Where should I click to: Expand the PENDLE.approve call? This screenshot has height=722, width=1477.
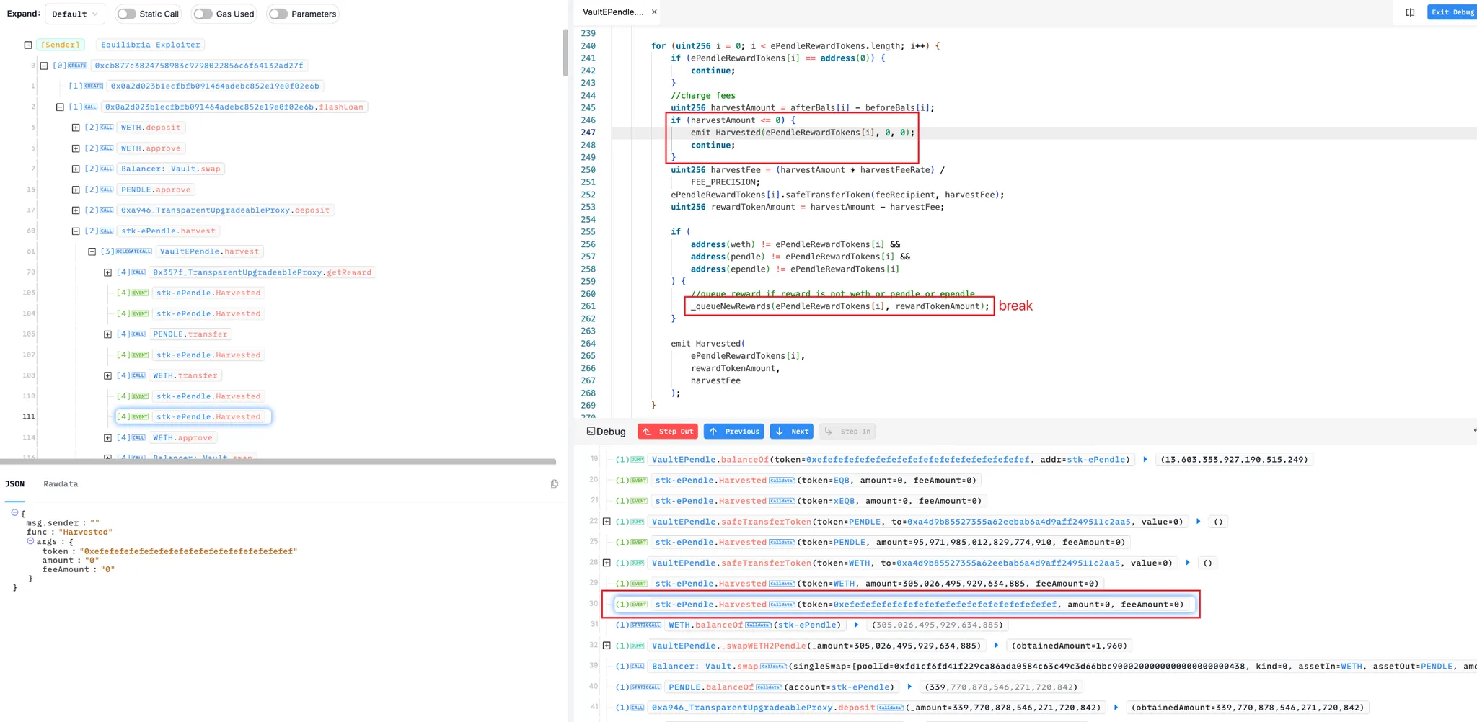coord(76,190)
